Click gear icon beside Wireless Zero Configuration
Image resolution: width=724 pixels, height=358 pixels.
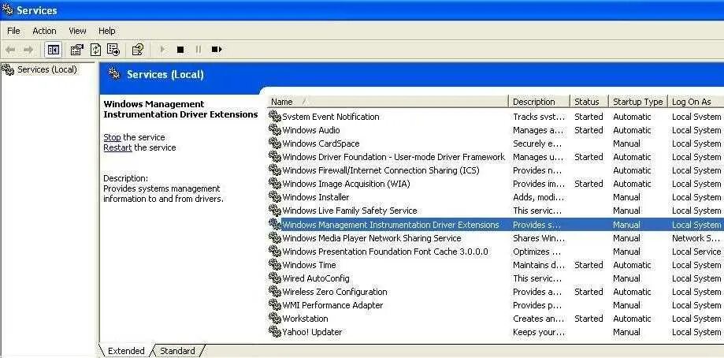coord(275,292)
